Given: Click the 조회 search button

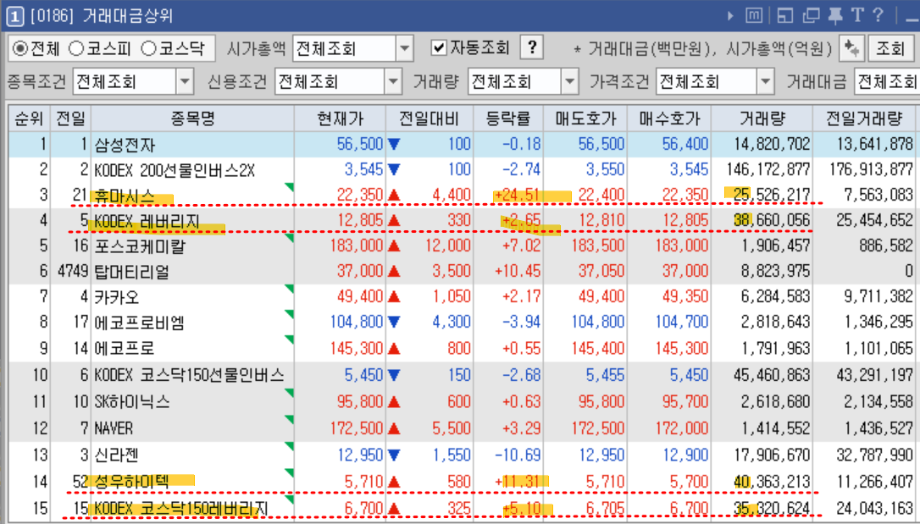Looking at the screenshot, I should pos(890,48).
